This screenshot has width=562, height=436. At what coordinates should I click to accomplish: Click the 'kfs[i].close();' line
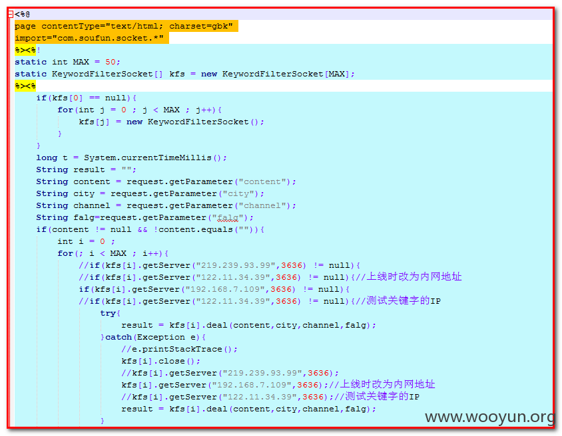pyautogui.click(x=161, y=362)
